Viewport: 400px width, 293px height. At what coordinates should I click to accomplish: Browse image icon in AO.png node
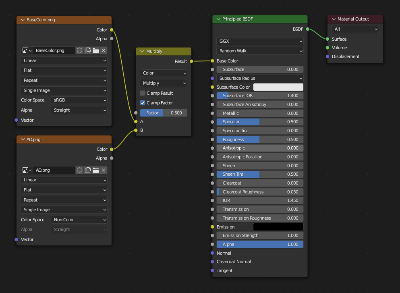(x=27, y=170)
